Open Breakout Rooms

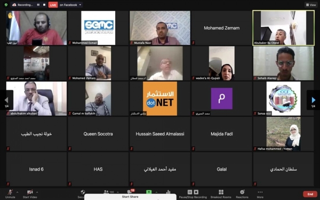click(x=221, y=194)
